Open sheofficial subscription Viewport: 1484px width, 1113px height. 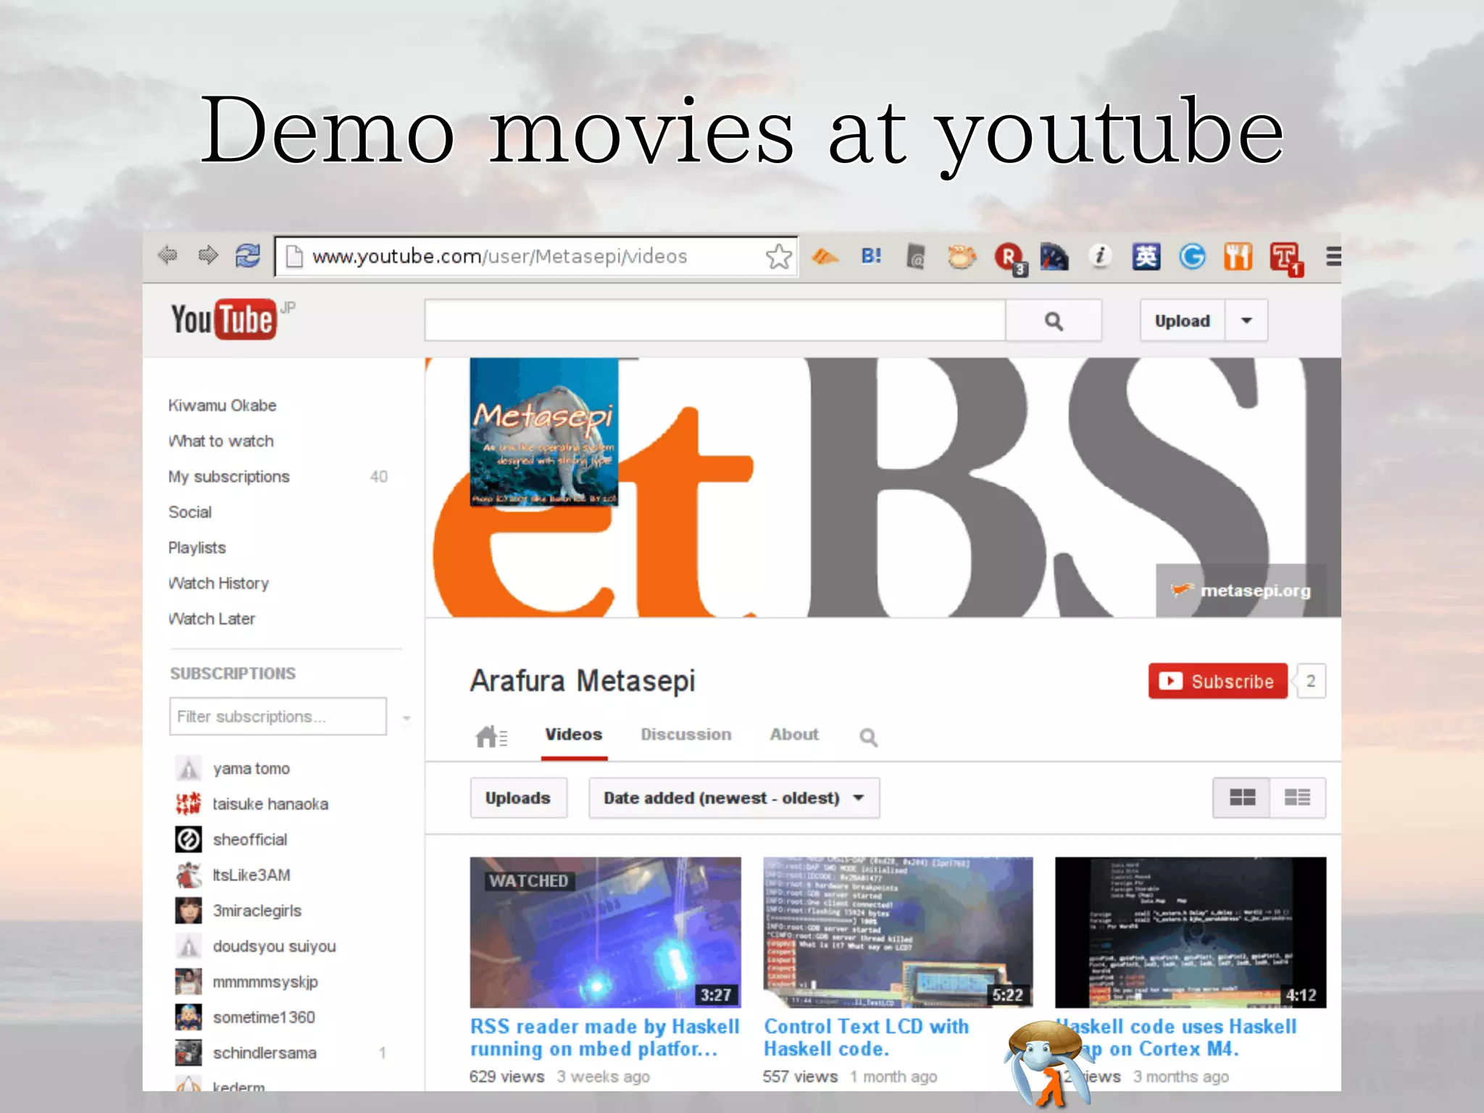click(249, 839)
